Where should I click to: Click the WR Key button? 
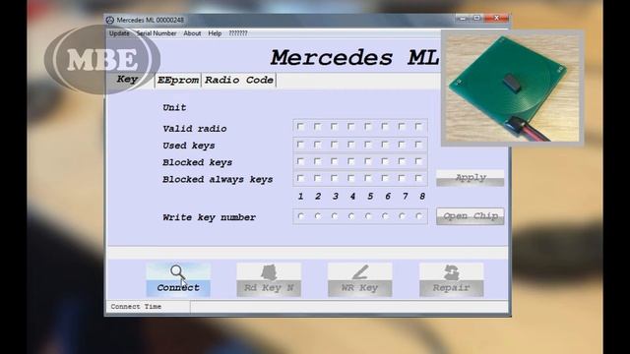[x=360, y=279]
